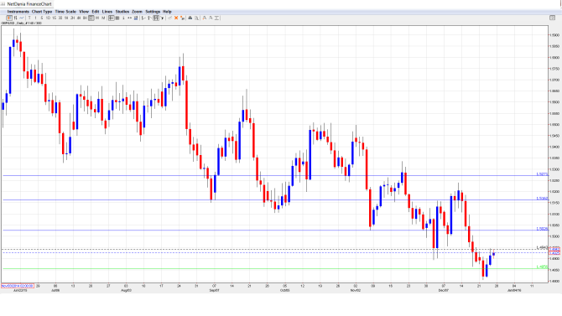Toggle the Daily (D) time scale button
The image size is (562, 316).
coord(91,18)
